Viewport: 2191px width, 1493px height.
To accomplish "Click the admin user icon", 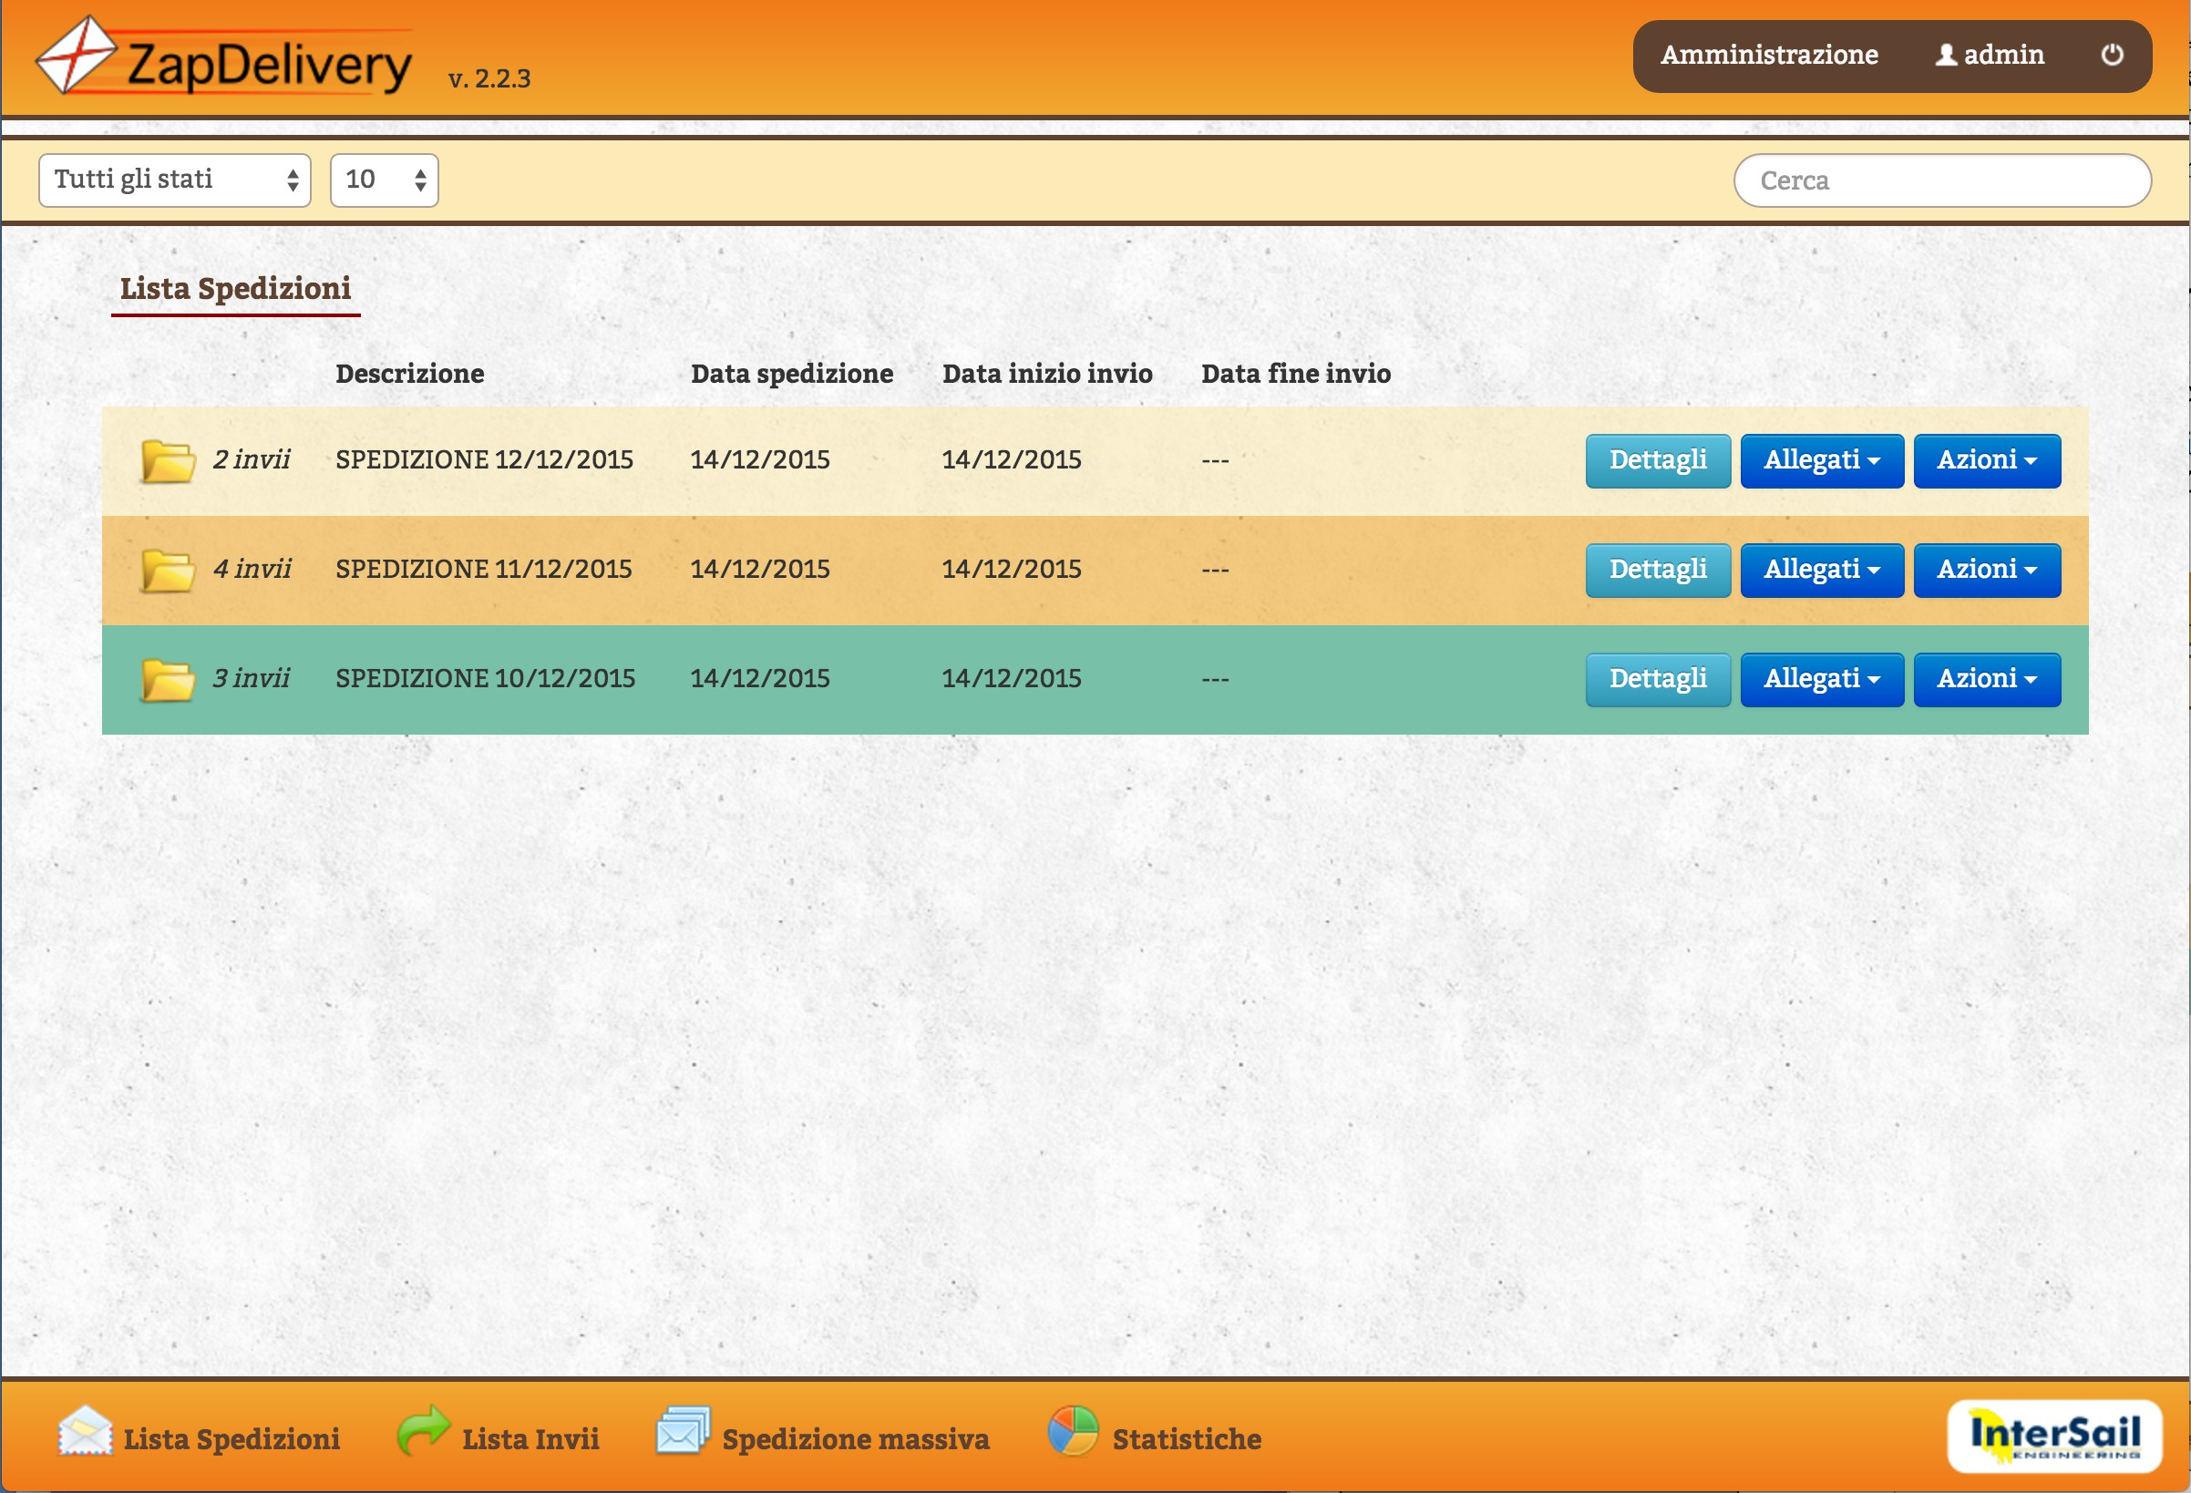I will [x=1945, y=55].
